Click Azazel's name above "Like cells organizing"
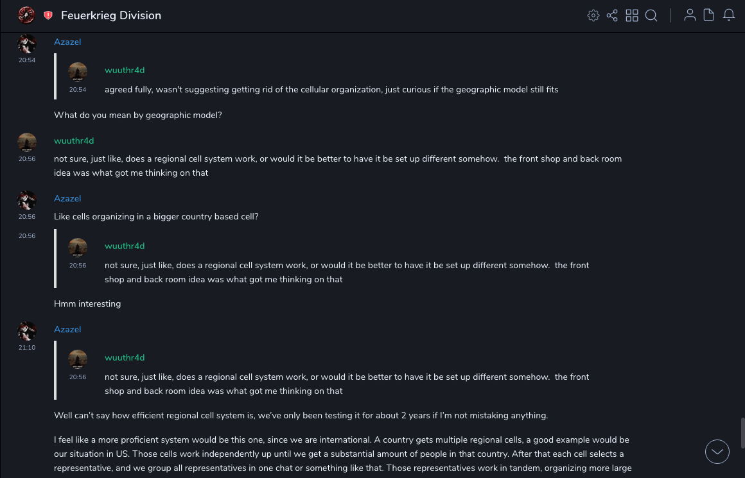Screen dimensions: 745x478 click(x=67, y=198)
